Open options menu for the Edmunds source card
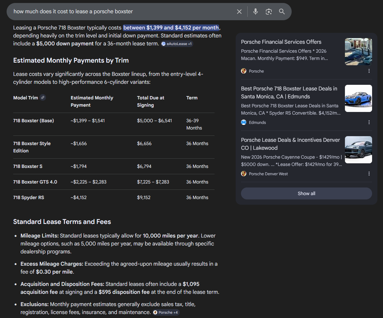Screen dimensions: 383x318 [x=369, y=122]
